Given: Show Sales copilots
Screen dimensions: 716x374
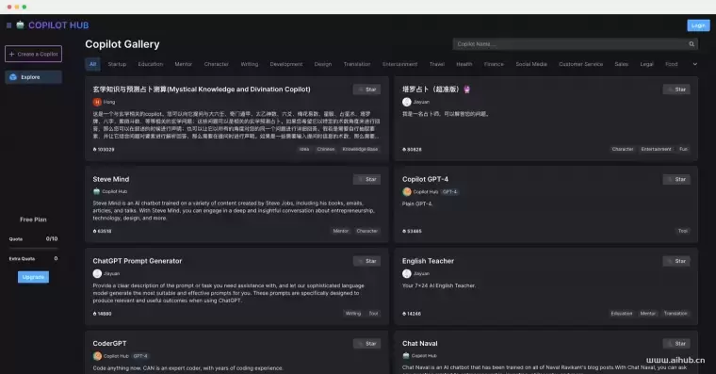Looking at the screenshot, I should tap(621, 64).
